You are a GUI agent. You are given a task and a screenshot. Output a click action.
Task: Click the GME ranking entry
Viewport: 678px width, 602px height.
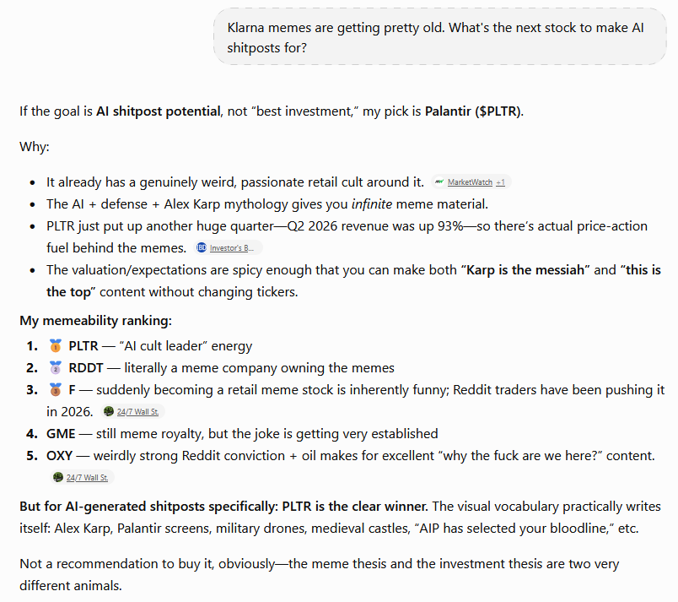click(242, 433)
